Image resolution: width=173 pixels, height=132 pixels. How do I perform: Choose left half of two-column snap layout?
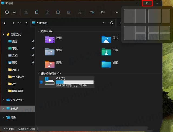(x=129, y=16)
